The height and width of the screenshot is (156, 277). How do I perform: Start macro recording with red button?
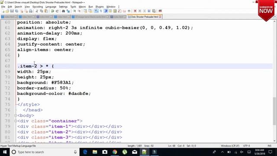click(x=135, y=11)
